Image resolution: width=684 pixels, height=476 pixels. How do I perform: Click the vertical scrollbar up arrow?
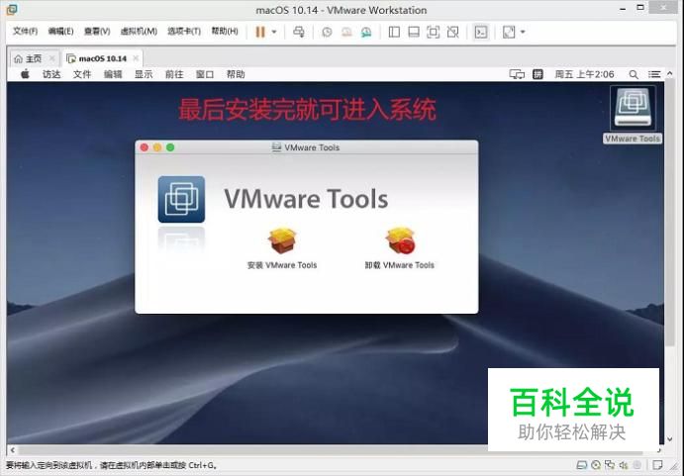coord(669,74)
